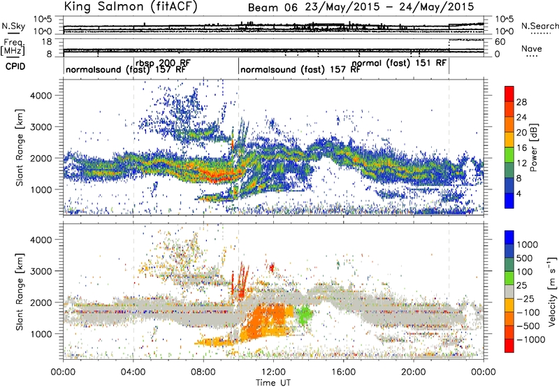Image resolution: width=559 pixels, height=387 pixels.
Task: Click the '3000' tick on the velocity panel
Action: [x=41, y=271]
